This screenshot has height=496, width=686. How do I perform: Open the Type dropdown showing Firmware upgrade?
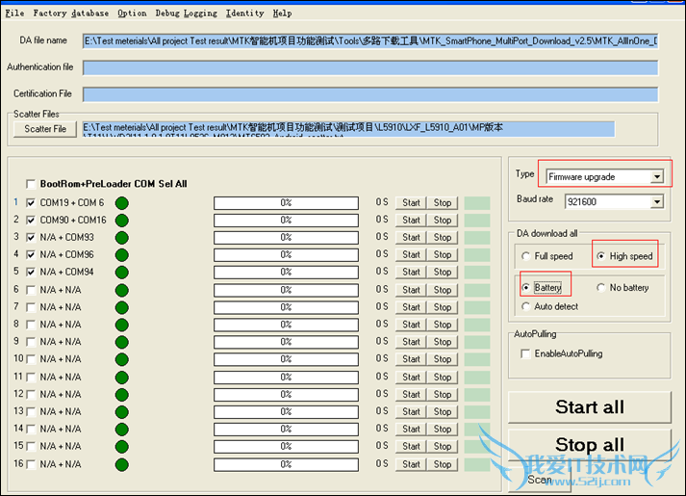pyautogui.click(x=657, y=177)
